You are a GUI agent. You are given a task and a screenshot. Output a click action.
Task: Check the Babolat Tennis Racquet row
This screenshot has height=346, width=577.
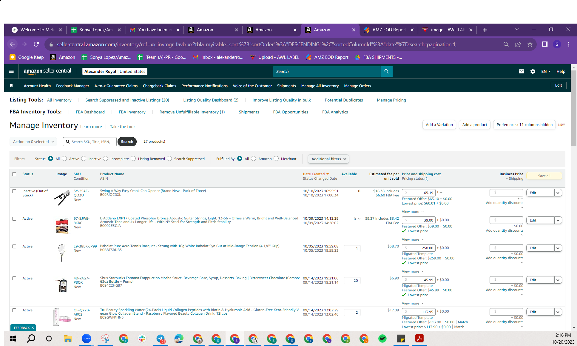[14, 246]
